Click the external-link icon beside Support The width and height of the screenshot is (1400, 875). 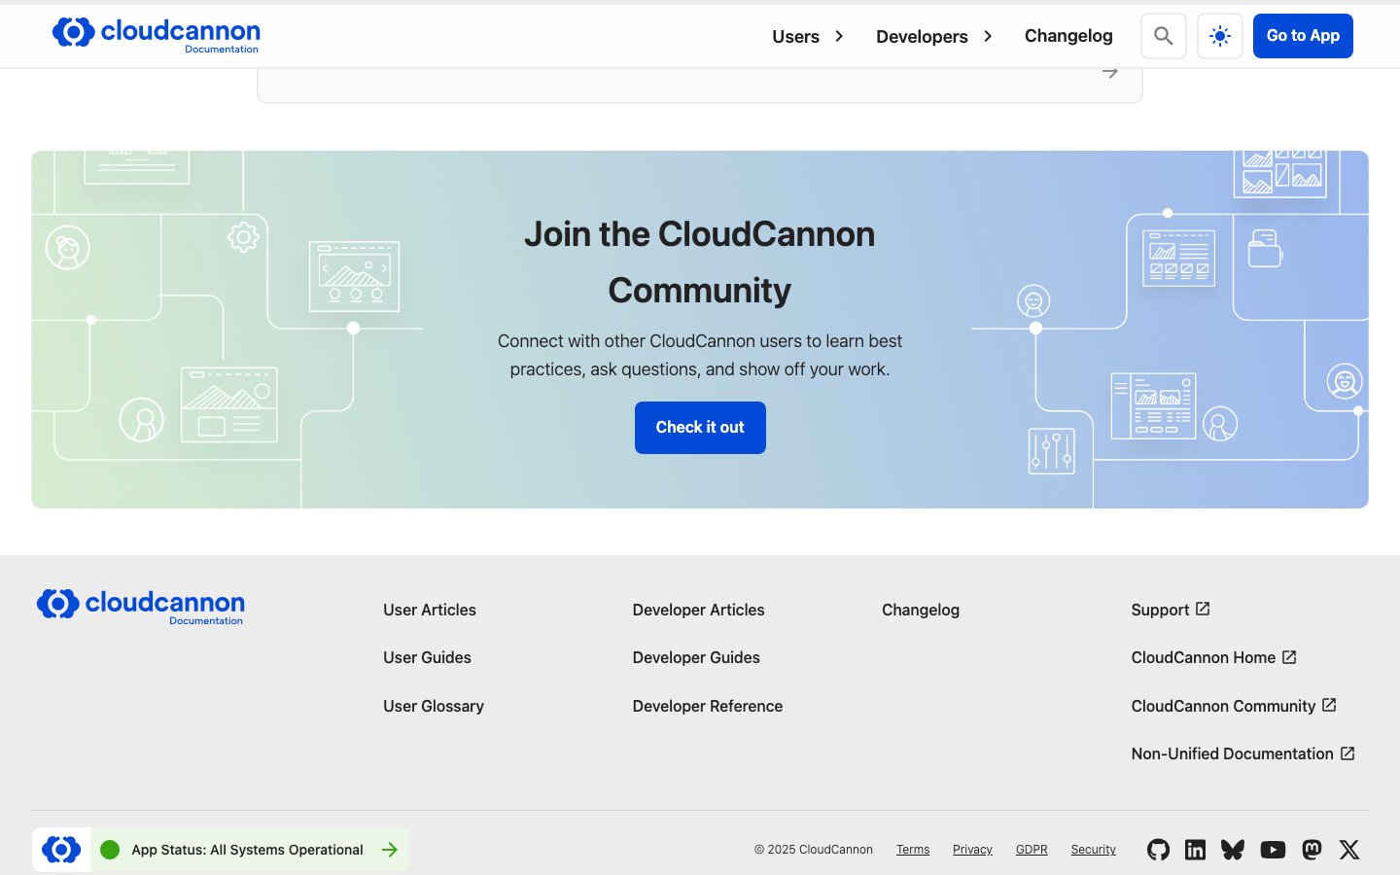[1203, 609]
